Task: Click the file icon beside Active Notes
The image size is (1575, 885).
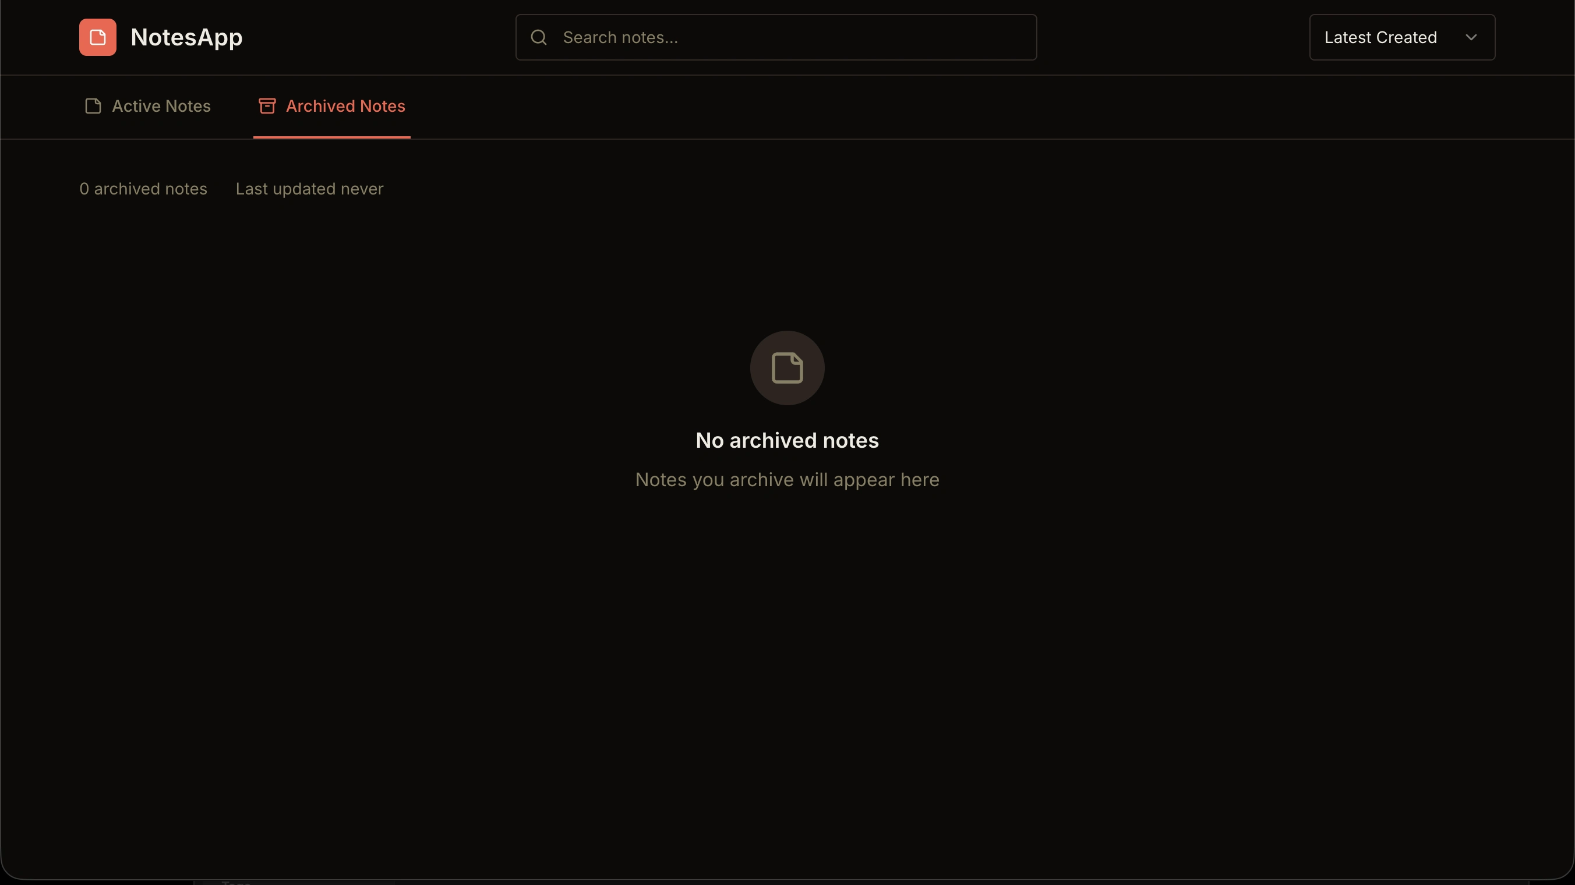Action: point(93,107)
